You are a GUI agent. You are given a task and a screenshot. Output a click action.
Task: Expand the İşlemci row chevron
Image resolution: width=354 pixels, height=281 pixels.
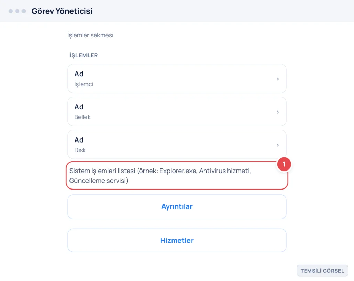click(278, 79)
